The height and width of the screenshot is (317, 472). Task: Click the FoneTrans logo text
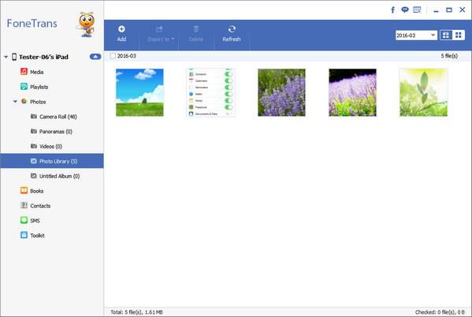coord(32,24)
